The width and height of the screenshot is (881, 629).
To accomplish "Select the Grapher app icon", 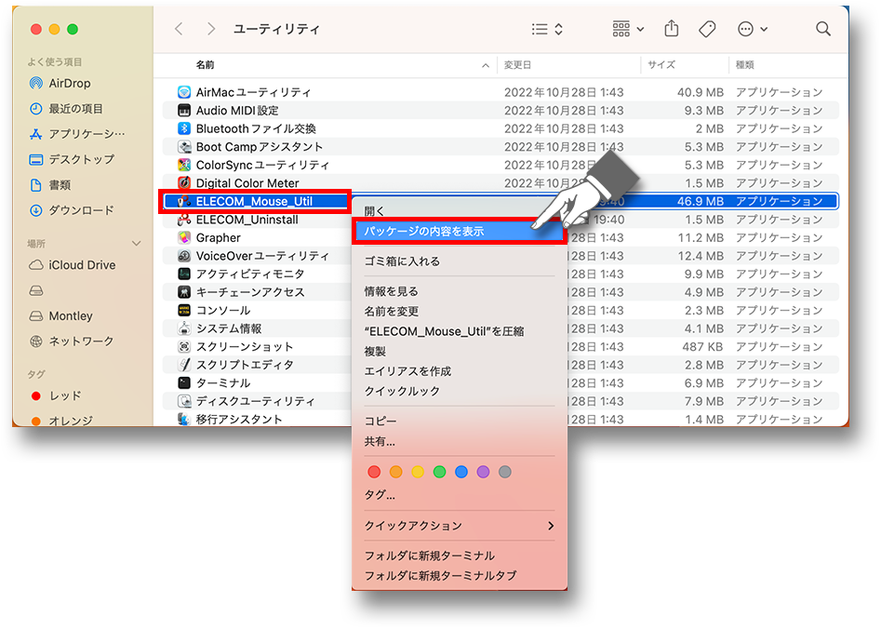I will click(183, 237).
